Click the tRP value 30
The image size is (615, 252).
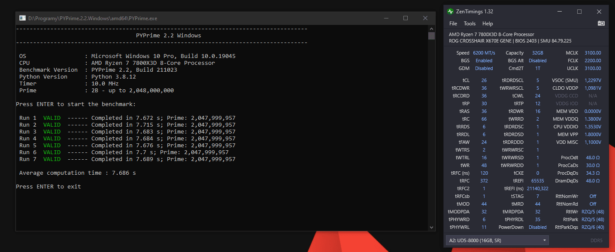coord(484,103)
